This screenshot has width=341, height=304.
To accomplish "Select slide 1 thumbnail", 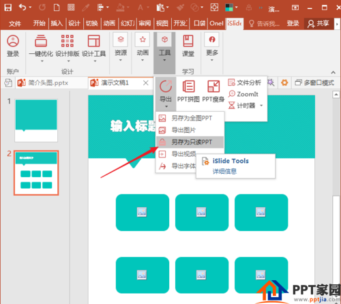I will (x=36, y=121).
